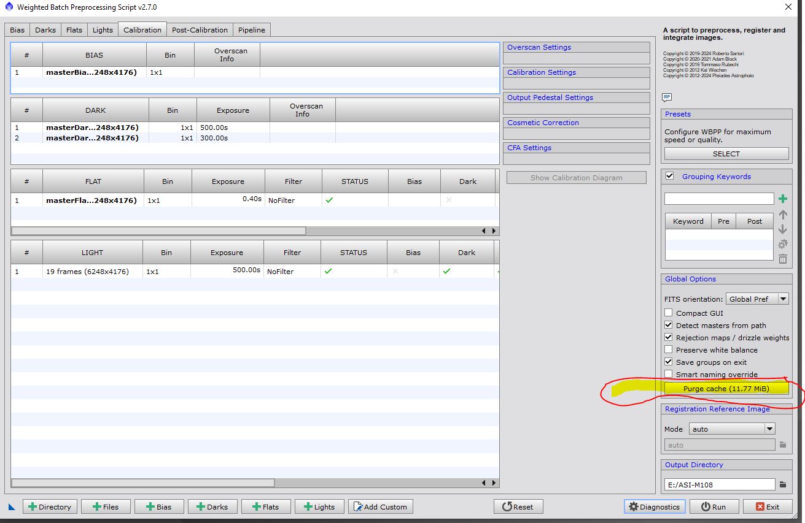The width and height of the screenshot is (805, 523).
Task: Click the green Dark checkmark in LIGHT row
Action: pyautogui.click(x=446, y=271)
